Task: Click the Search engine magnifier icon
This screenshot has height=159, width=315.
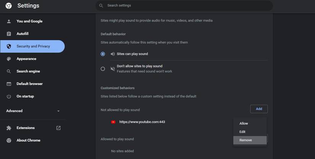Action: pos(9,71)
